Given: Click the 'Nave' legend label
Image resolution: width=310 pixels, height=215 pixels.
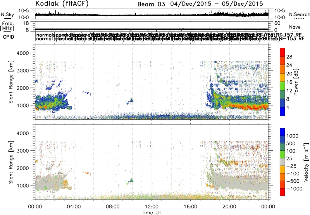Looking at the screenshot, I should click(294, 27).
